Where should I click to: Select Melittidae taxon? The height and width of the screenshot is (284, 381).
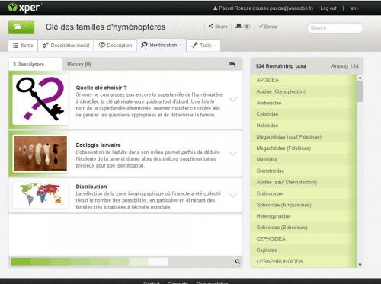(x=303, y=159)
